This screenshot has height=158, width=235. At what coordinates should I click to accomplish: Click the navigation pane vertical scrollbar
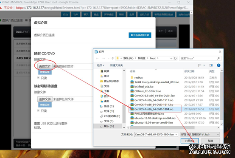click(124, 114)
